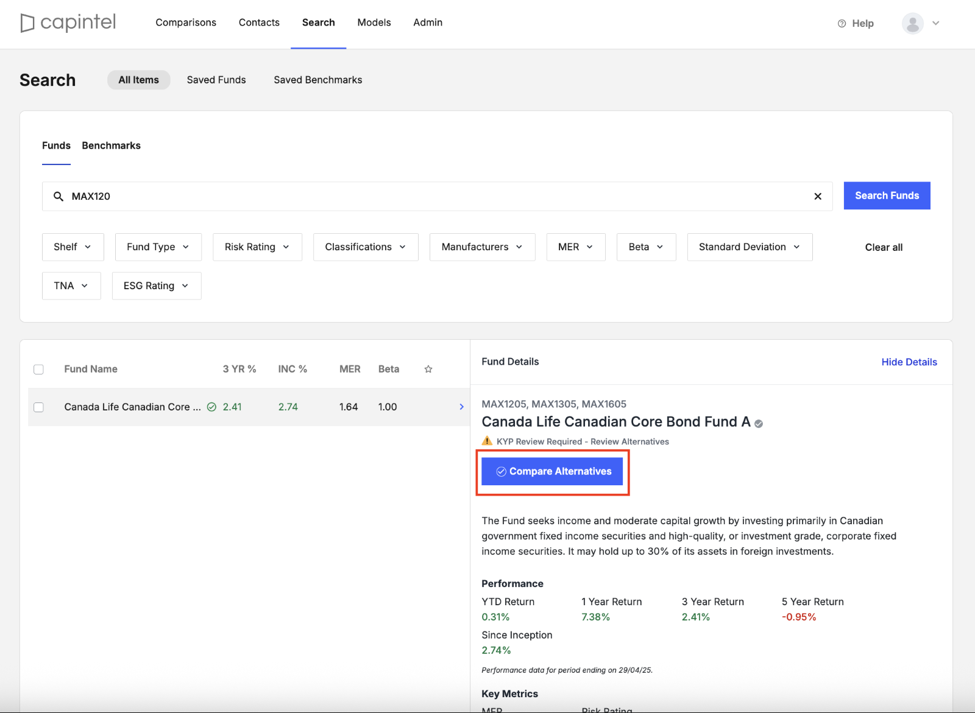Select the Funds tab
This screenshot has width=975, height=713.
tap(56, 146)
